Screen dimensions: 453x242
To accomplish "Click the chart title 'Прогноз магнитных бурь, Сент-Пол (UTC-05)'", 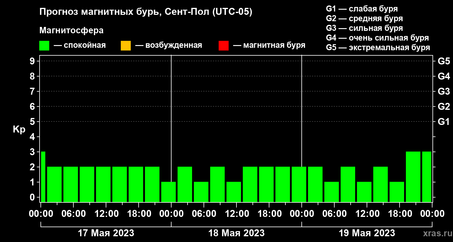I will (146, 12).
